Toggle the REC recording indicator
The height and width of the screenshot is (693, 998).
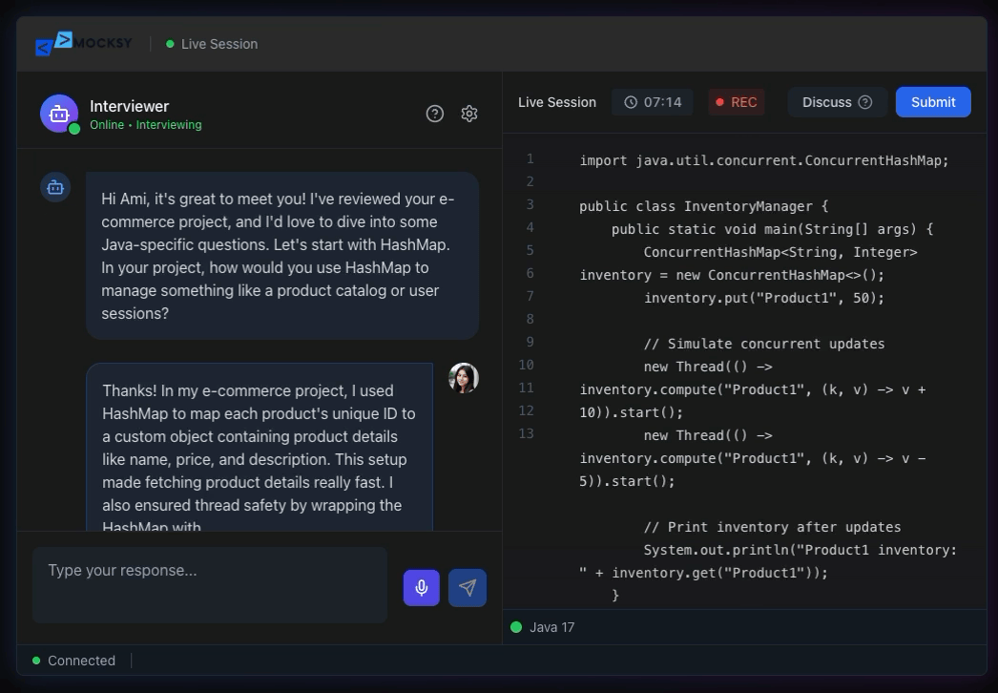click(736, 102)
